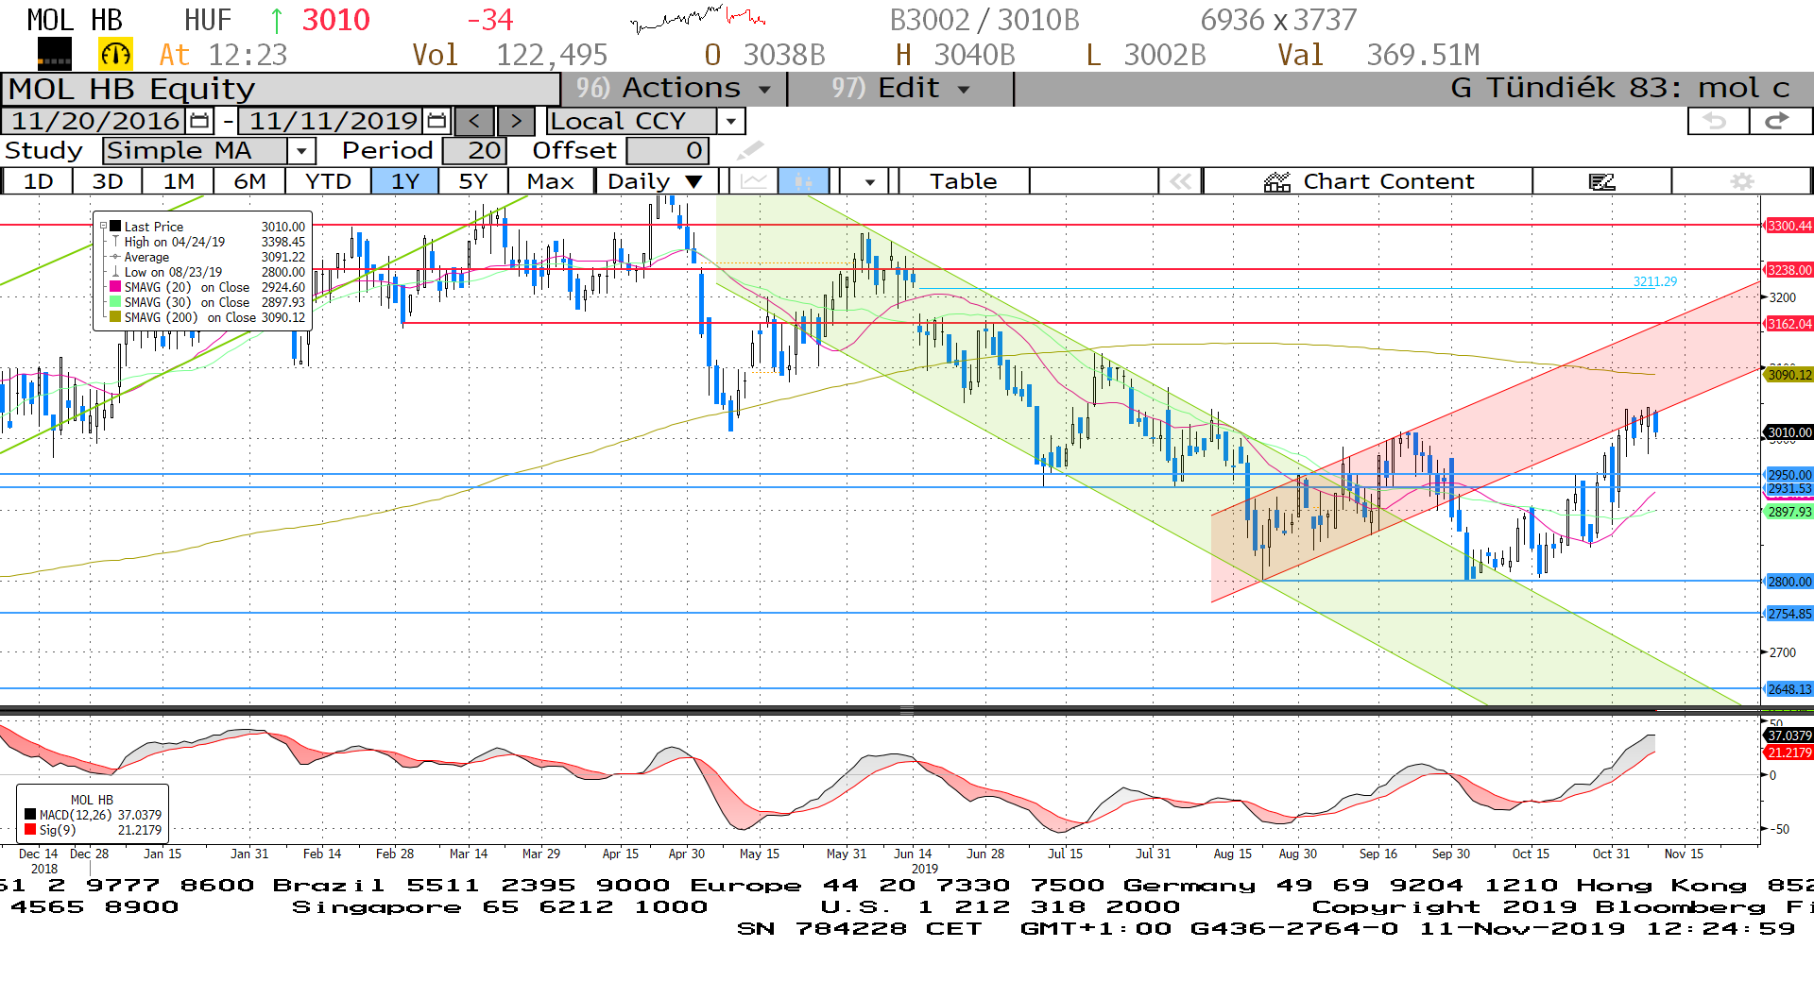
Task: Click 'Low on 08/23/19' legend row
Action: coord(208,272)
